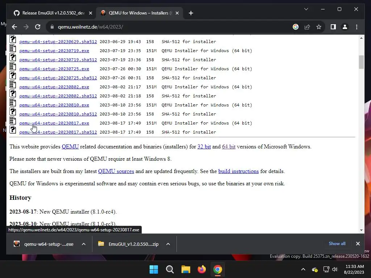Click unknown file icon for 20230817.sha512
This screenshot has height=278, width=371.
tap(13, 130)
